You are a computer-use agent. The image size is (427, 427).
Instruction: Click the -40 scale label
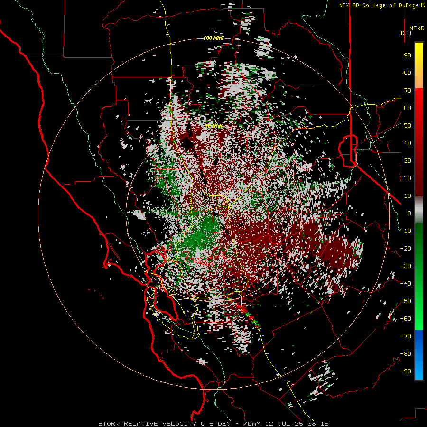406,284
